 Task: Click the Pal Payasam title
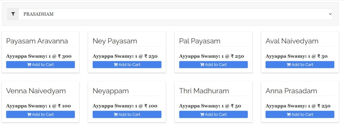pyautogui.click(x=200, y=41)
